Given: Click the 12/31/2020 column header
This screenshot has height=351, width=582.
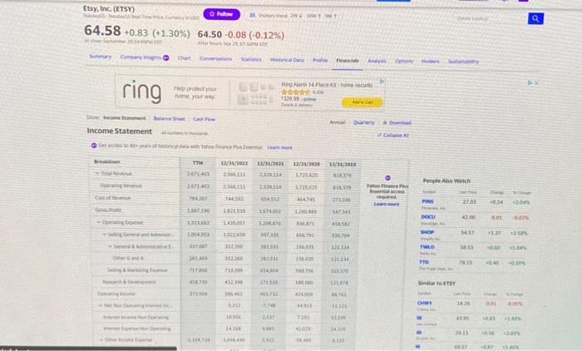Looking at the screenshot, I should pos(306,164).
